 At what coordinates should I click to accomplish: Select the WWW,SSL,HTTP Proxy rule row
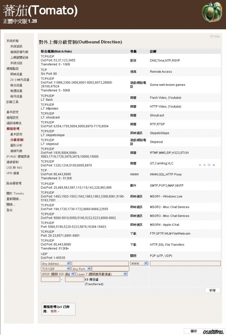[130, 174]
